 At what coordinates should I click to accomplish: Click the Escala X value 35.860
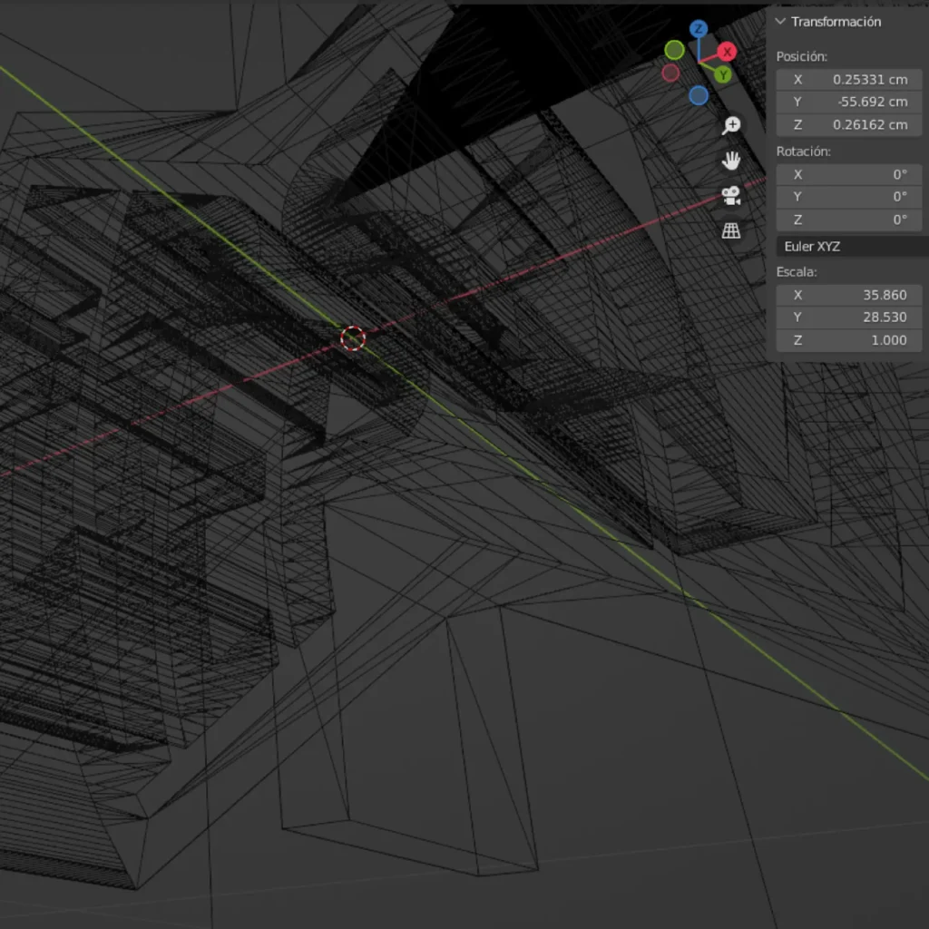(x=849, y=295)
